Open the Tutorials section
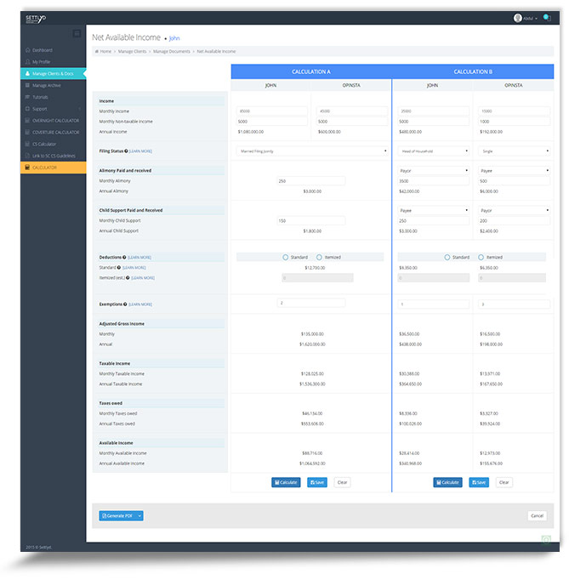Screen dimensions: 569x580 tap(41, 97)
